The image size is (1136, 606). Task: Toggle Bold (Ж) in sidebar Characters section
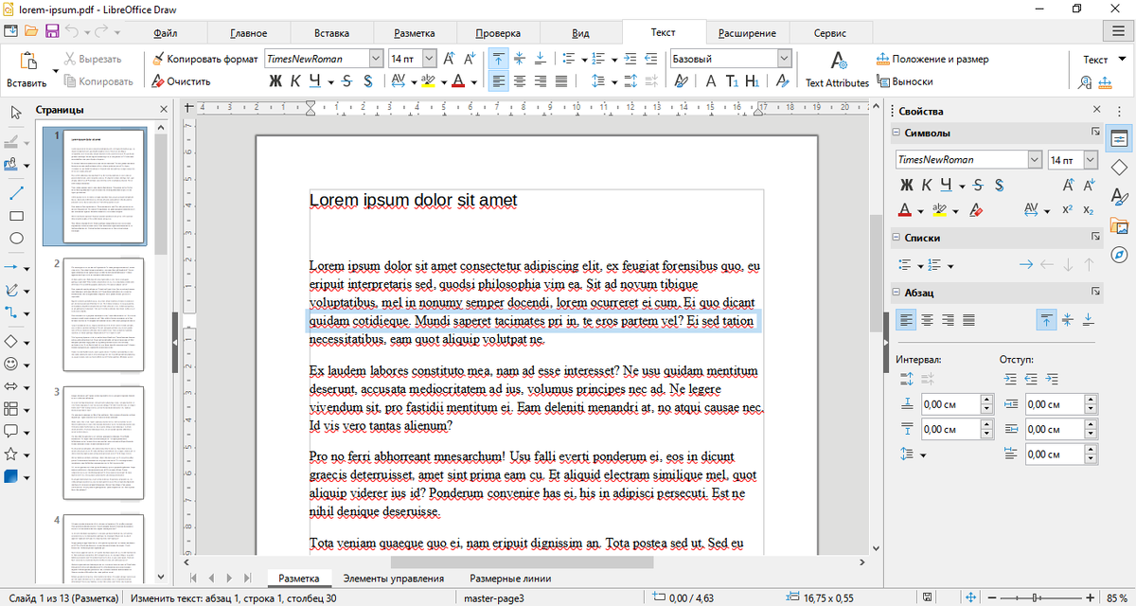[x=906, y=184]
